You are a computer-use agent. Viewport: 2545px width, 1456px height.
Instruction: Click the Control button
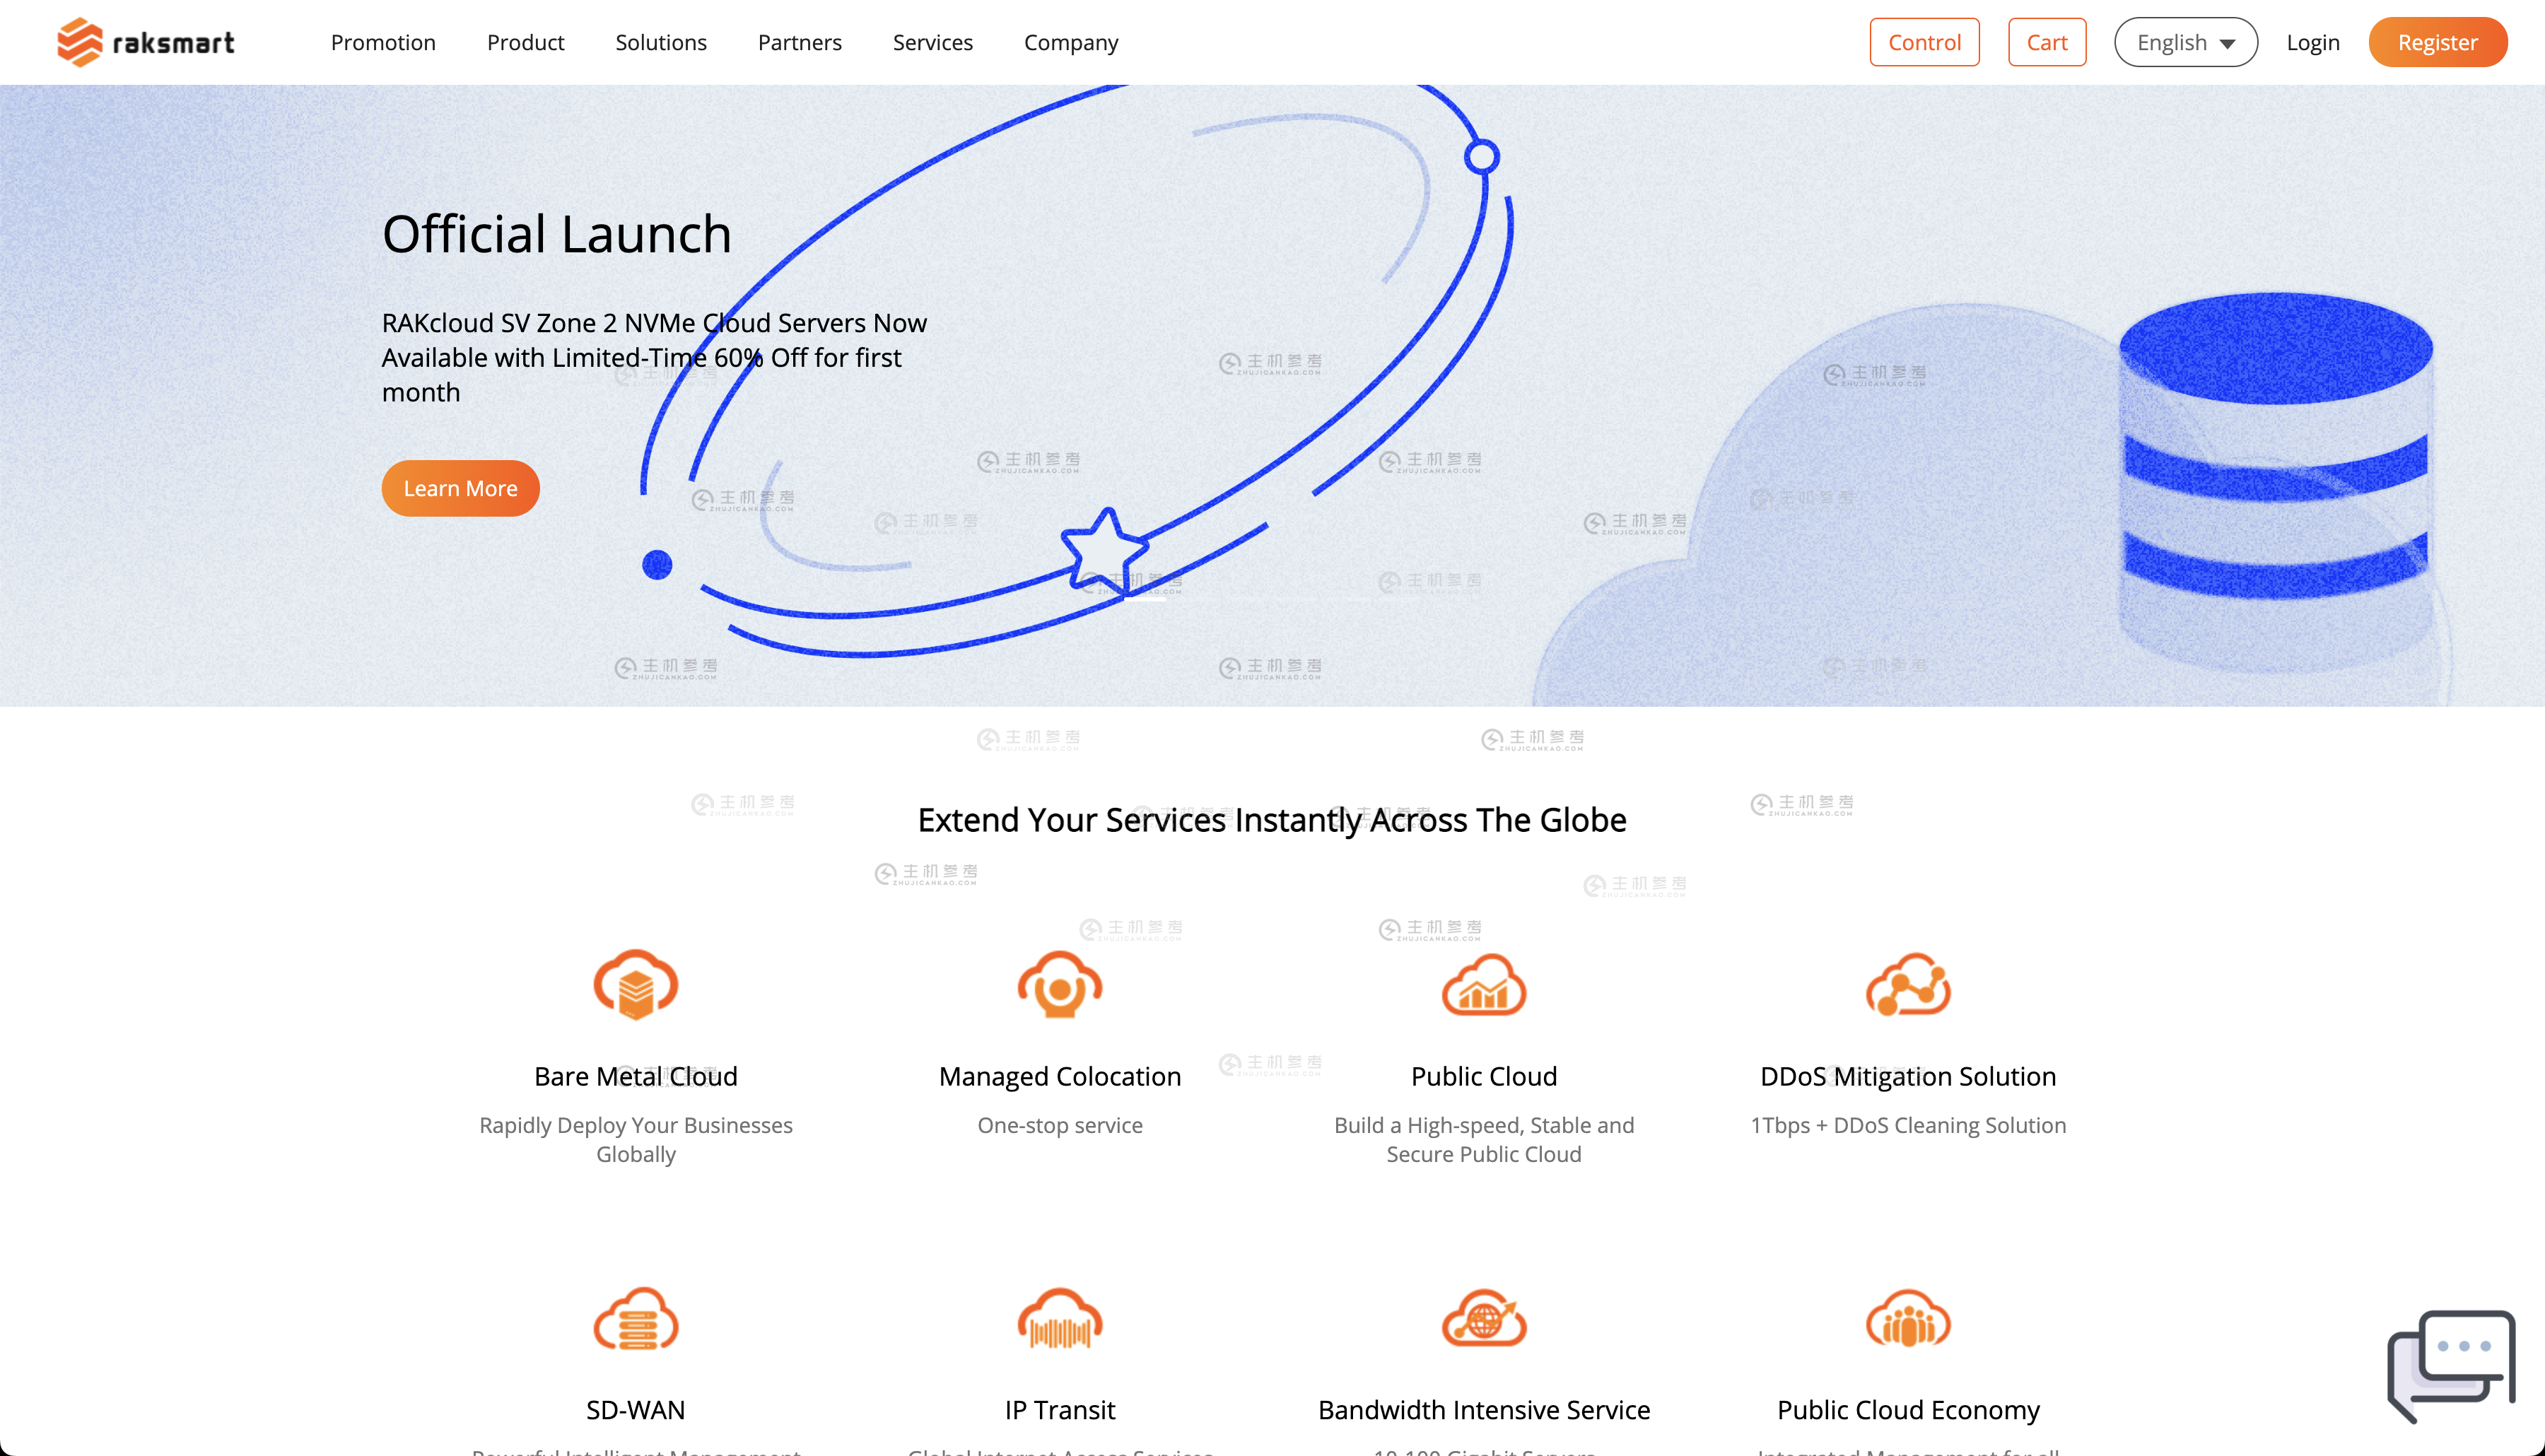click(x=1924, y=42)
